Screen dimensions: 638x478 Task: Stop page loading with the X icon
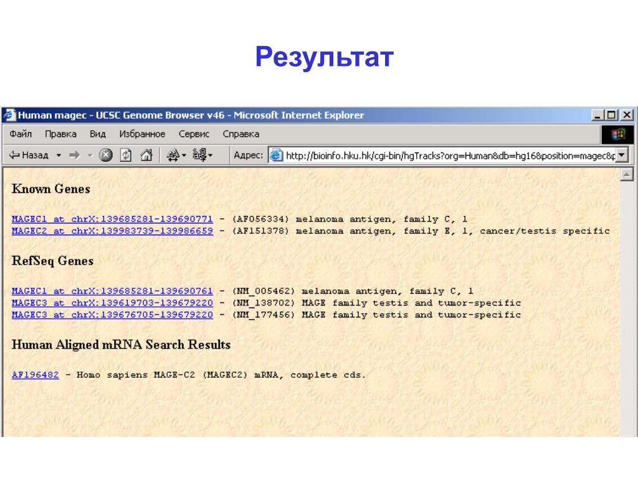click(x=106, y=155)
